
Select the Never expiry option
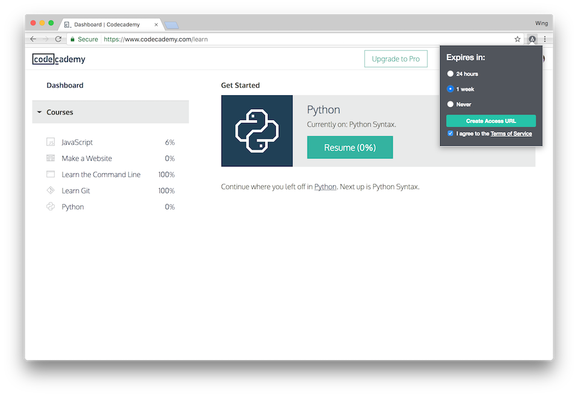click(x=450, y=104)
